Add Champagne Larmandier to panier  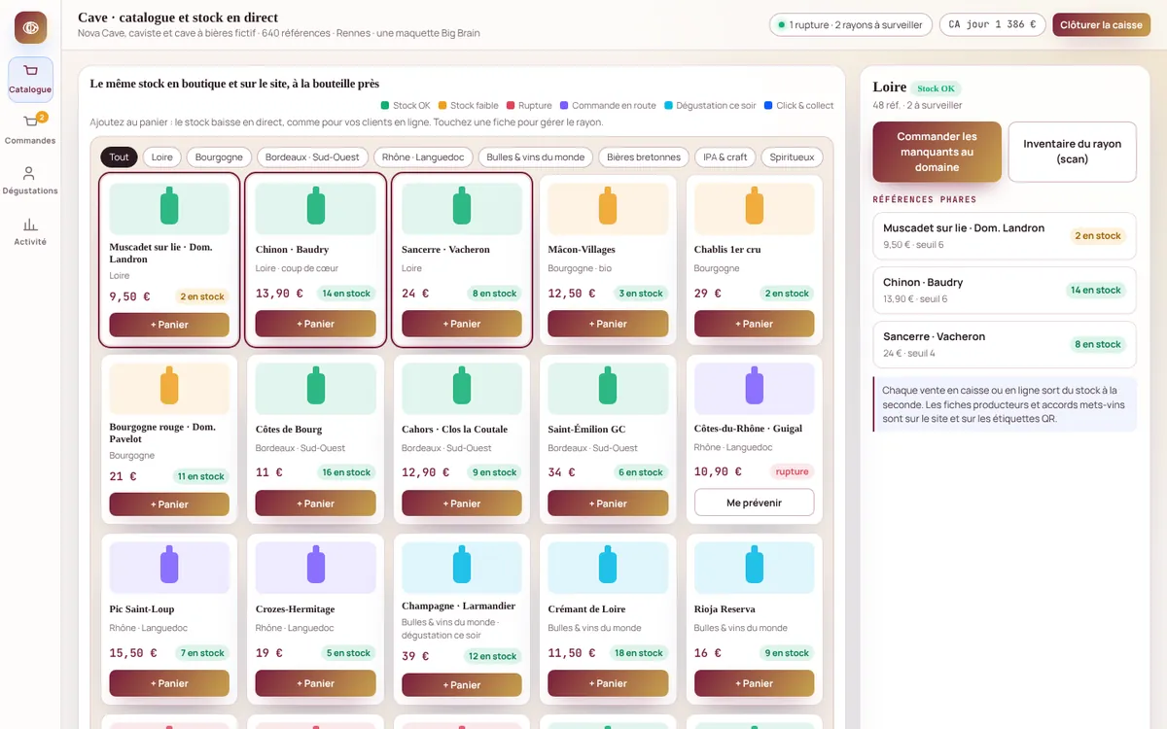click(x=462, y=685)
